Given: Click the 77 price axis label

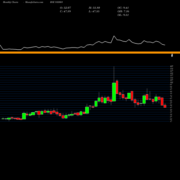Looking at the screenshot, I should [171, 94].
